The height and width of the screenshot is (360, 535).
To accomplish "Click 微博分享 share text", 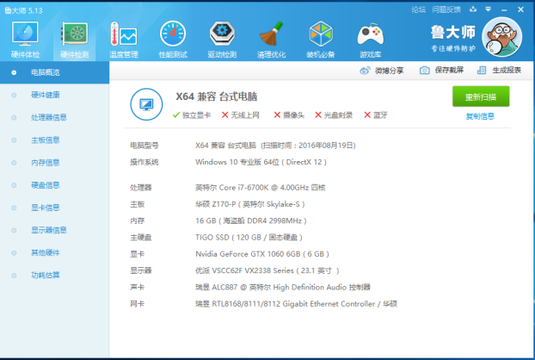I will [390, 71].
